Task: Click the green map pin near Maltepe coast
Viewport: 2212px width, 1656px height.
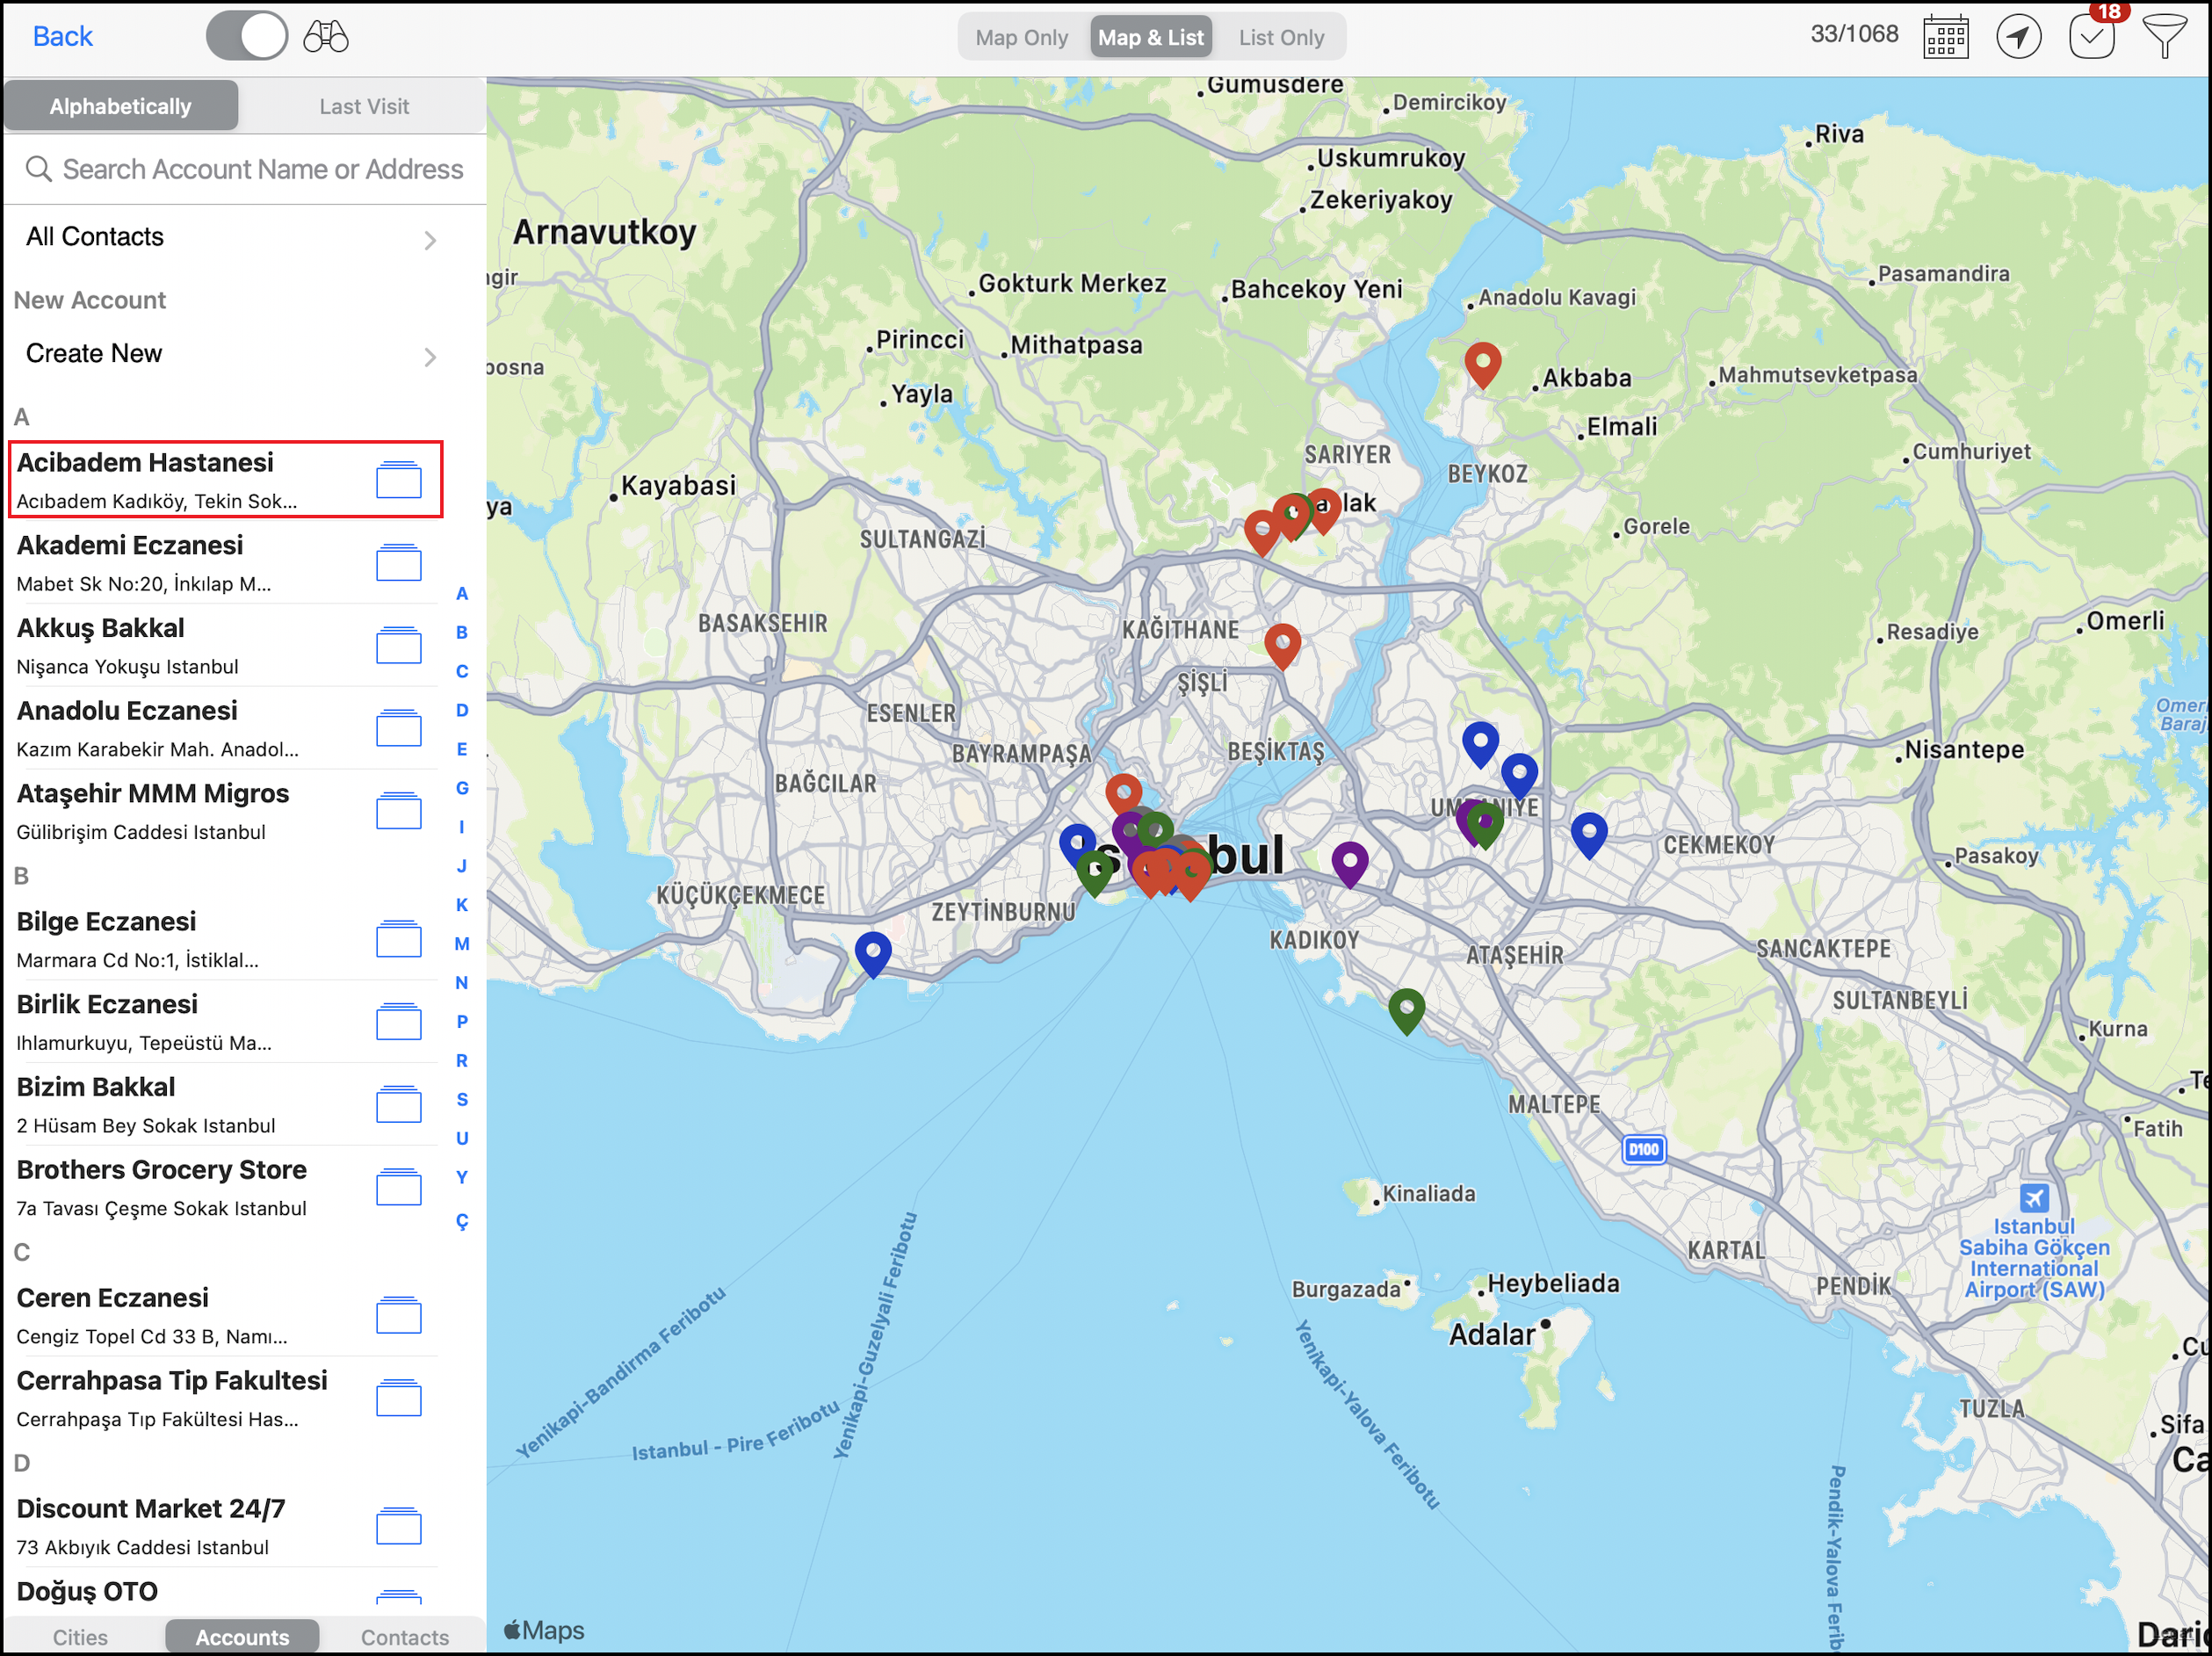Action: [1406, 1008]
